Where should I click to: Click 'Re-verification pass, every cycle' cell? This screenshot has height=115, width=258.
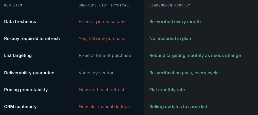184,73
